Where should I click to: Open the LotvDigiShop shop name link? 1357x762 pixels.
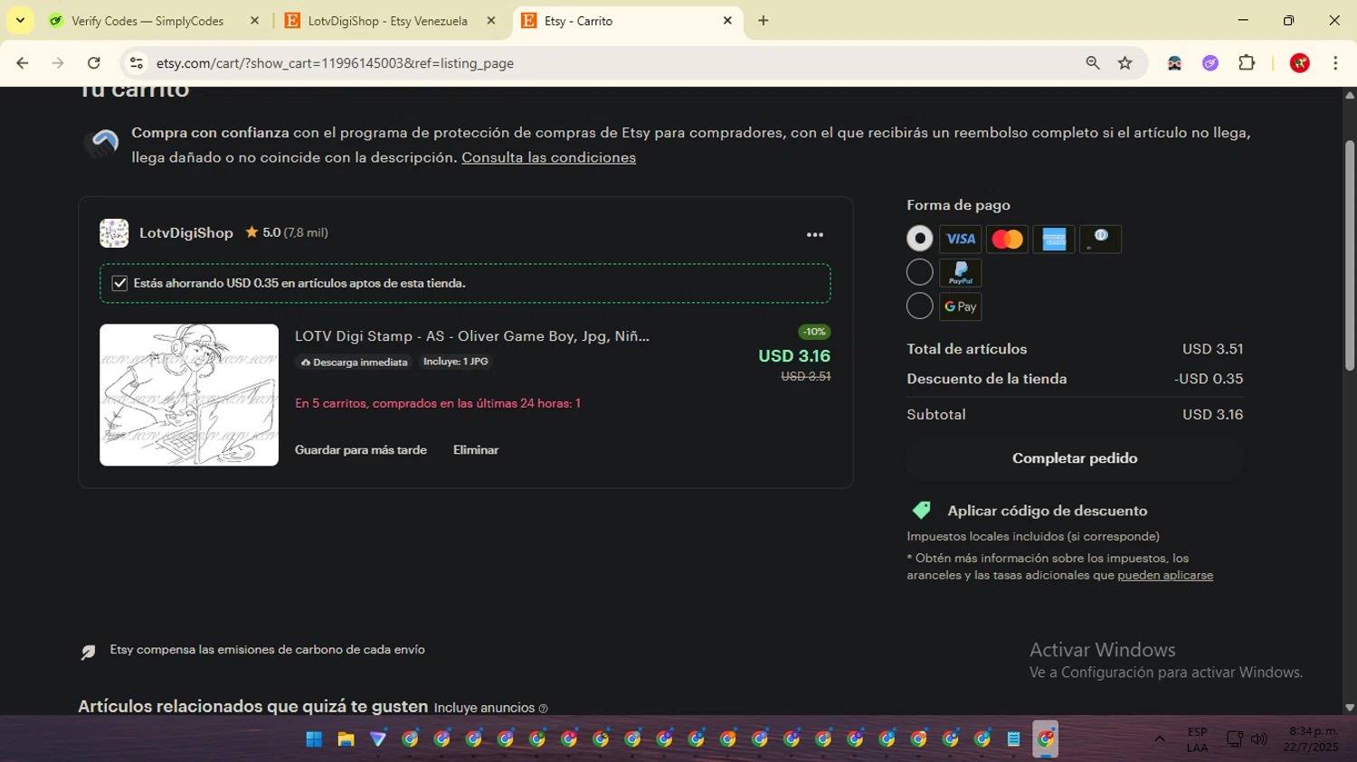(x=186, y=233)
